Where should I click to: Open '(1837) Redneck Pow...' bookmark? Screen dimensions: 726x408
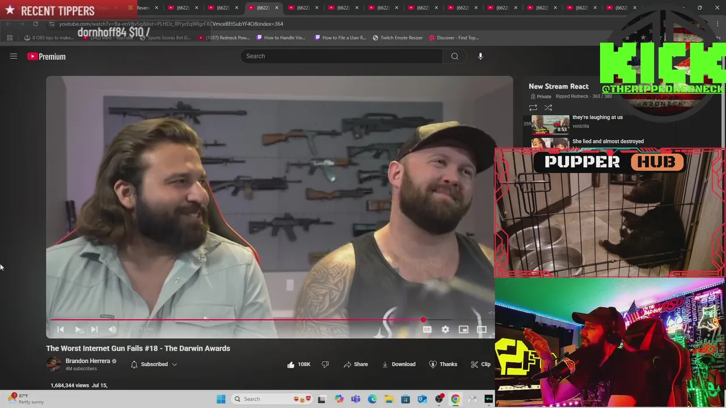point(224,38)
